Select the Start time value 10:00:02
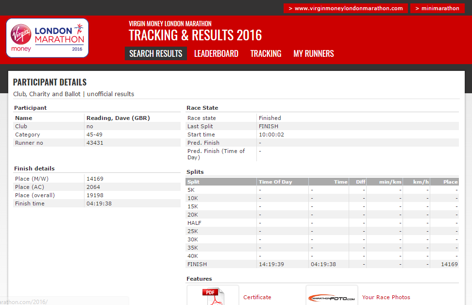This screenshot has width=472, height=305. [x=271, y=135]
